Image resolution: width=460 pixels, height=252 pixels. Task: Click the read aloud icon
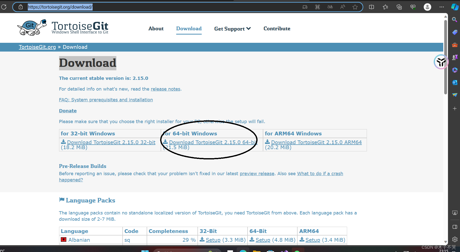click(x=343, y=7)
